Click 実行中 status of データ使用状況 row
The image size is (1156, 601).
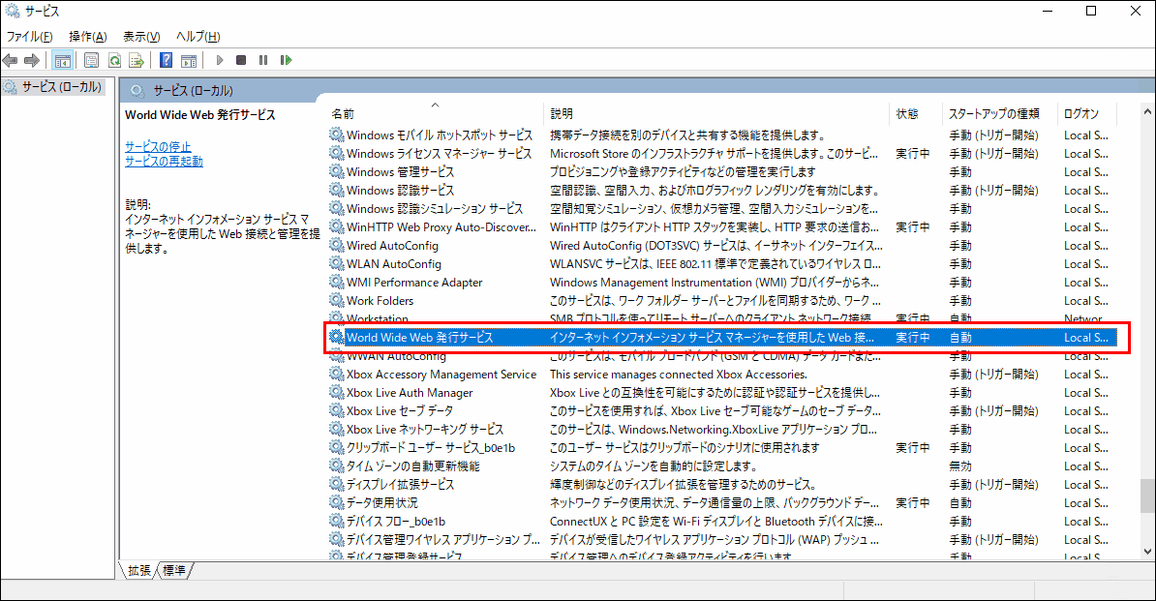913,503
